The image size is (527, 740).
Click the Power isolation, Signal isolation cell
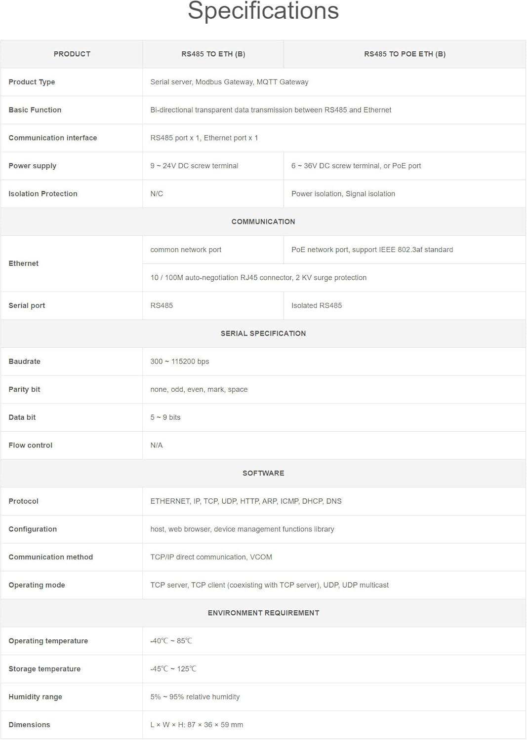343,194
